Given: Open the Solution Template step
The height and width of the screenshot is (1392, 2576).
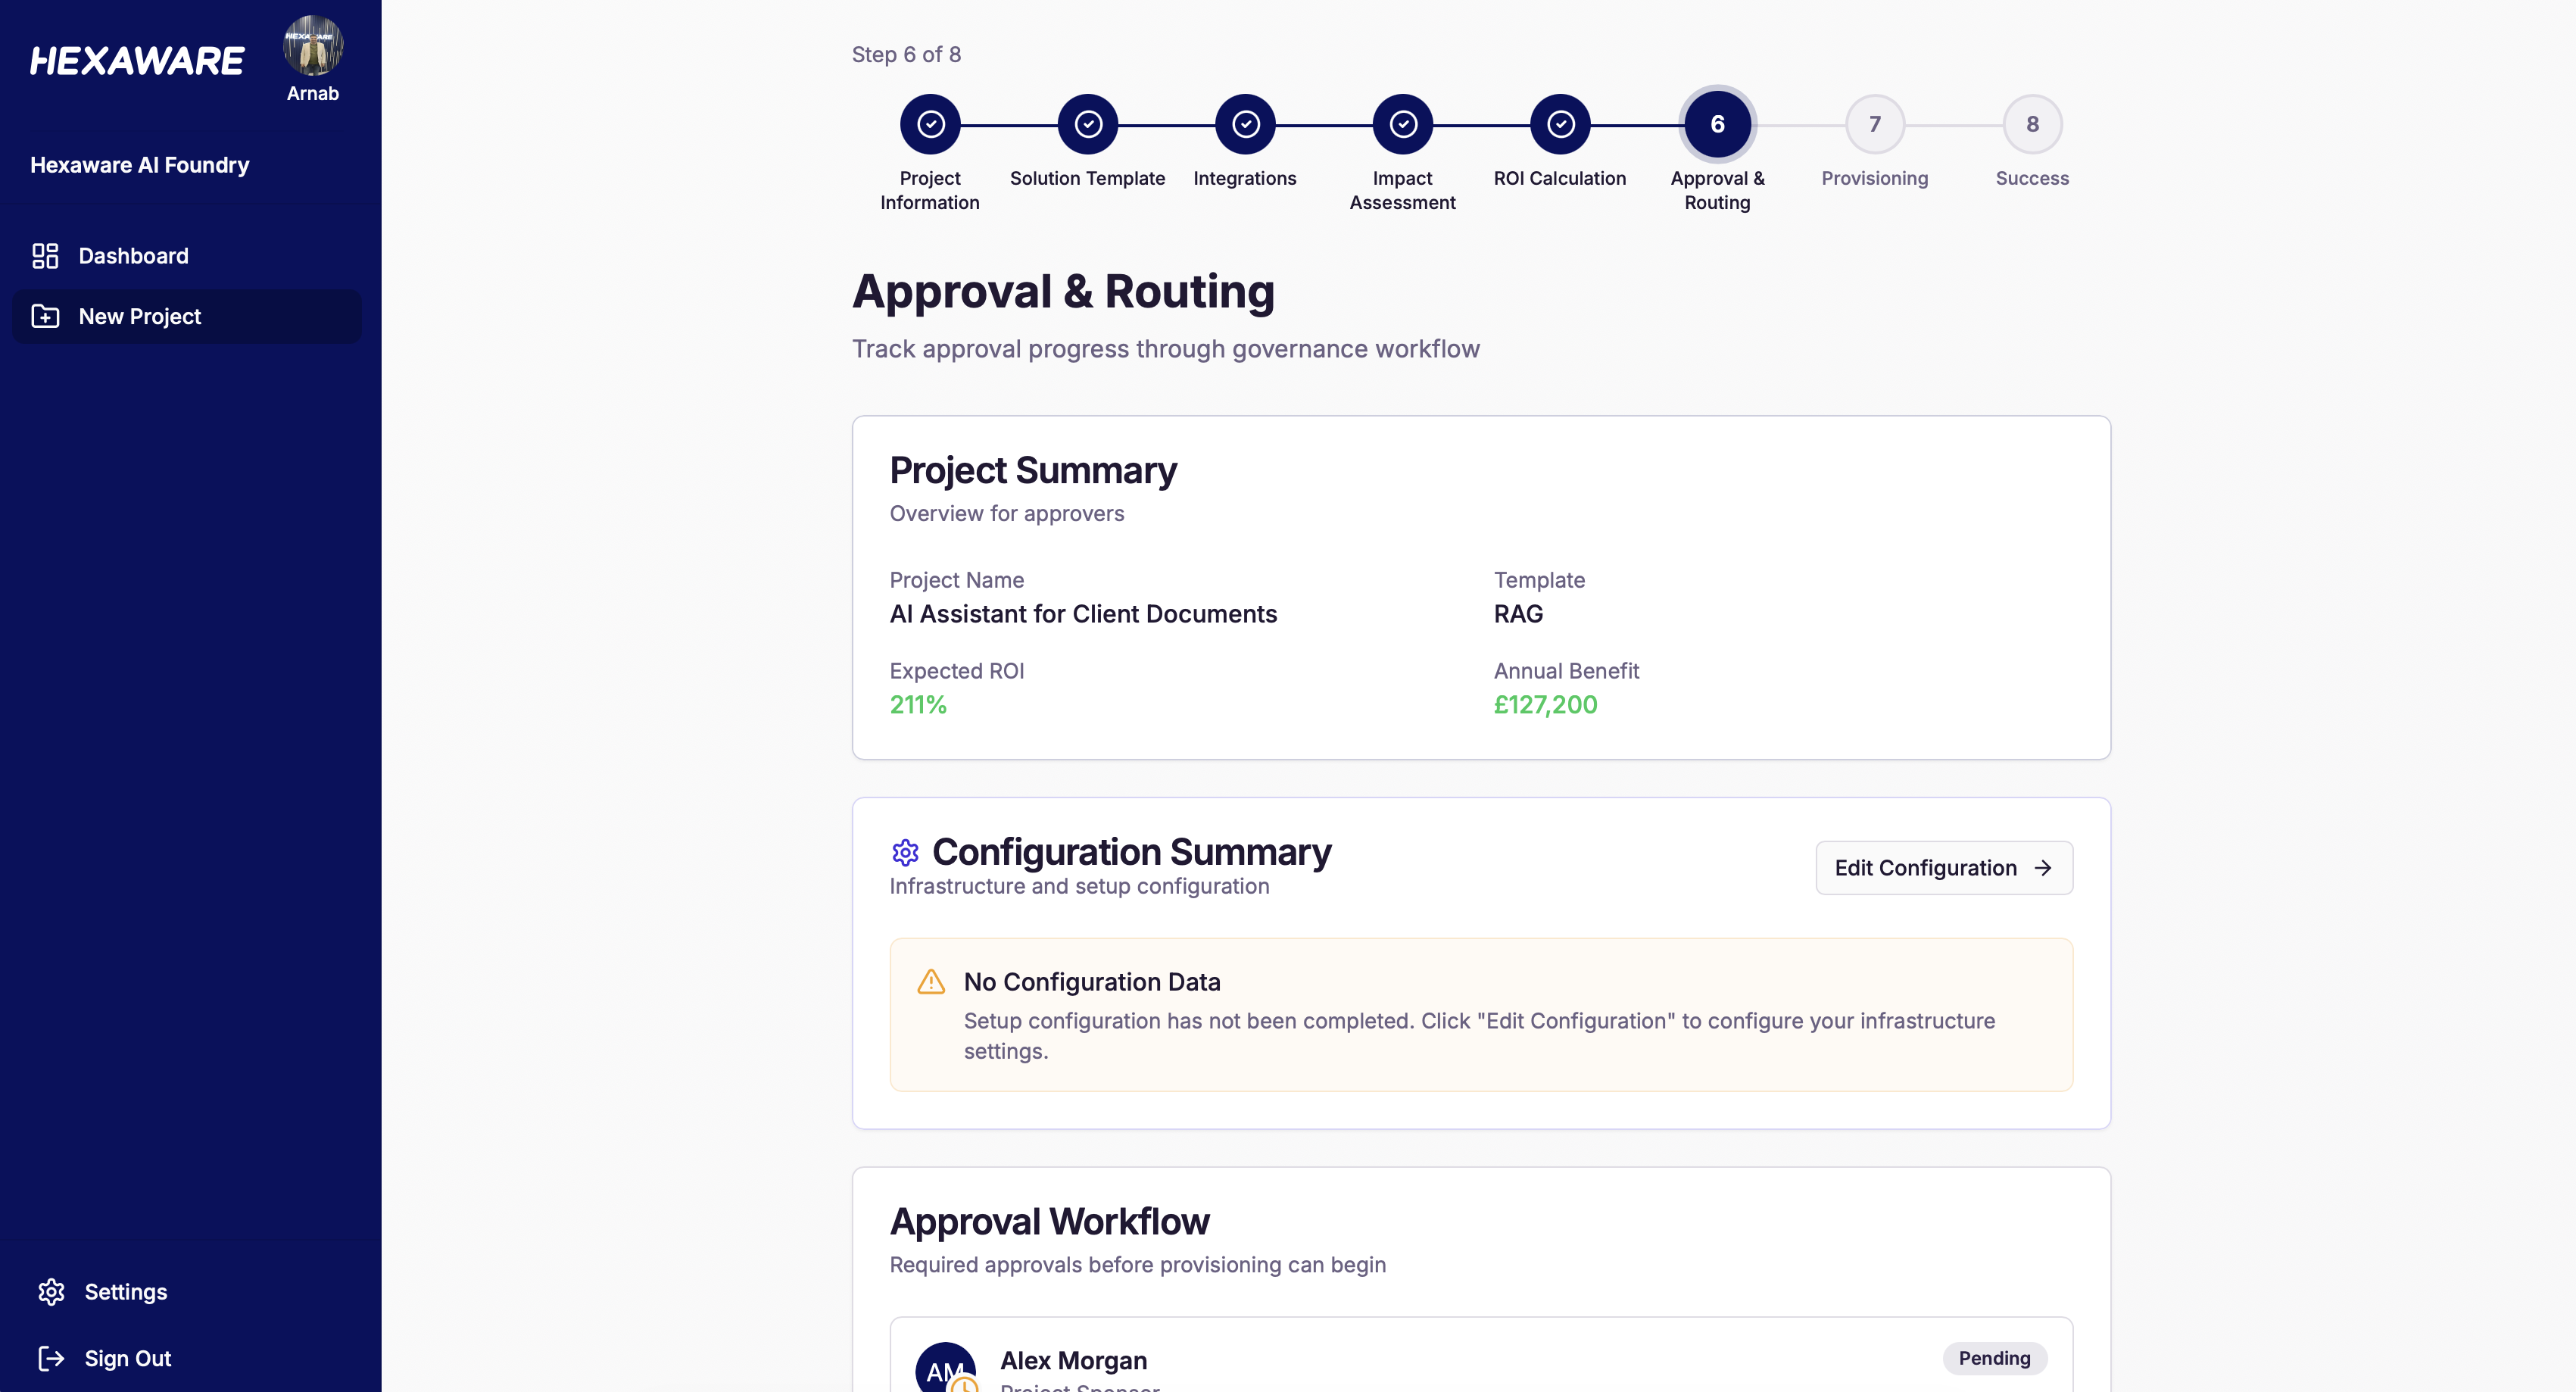Looking at the screenshot, I should 1088,123.
